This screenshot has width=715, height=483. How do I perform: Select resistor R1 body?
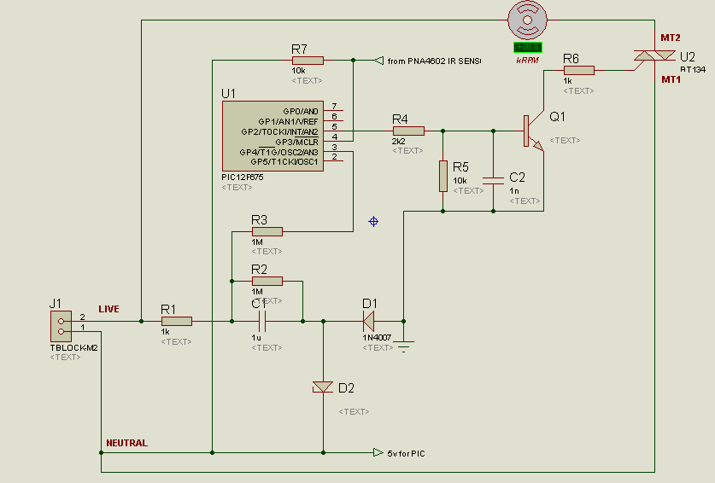177,321
